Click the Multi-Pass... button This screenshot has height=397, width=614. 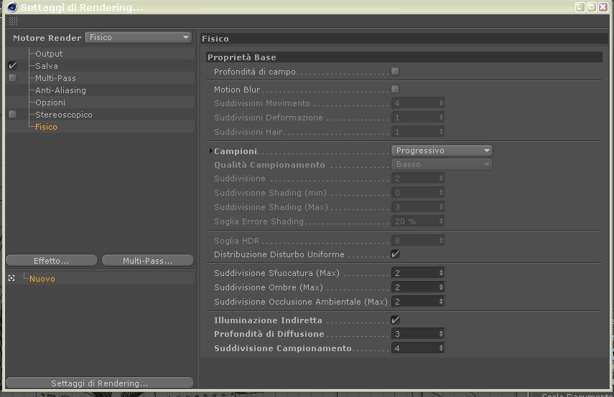pyautogui.click(x=148, y=261)
